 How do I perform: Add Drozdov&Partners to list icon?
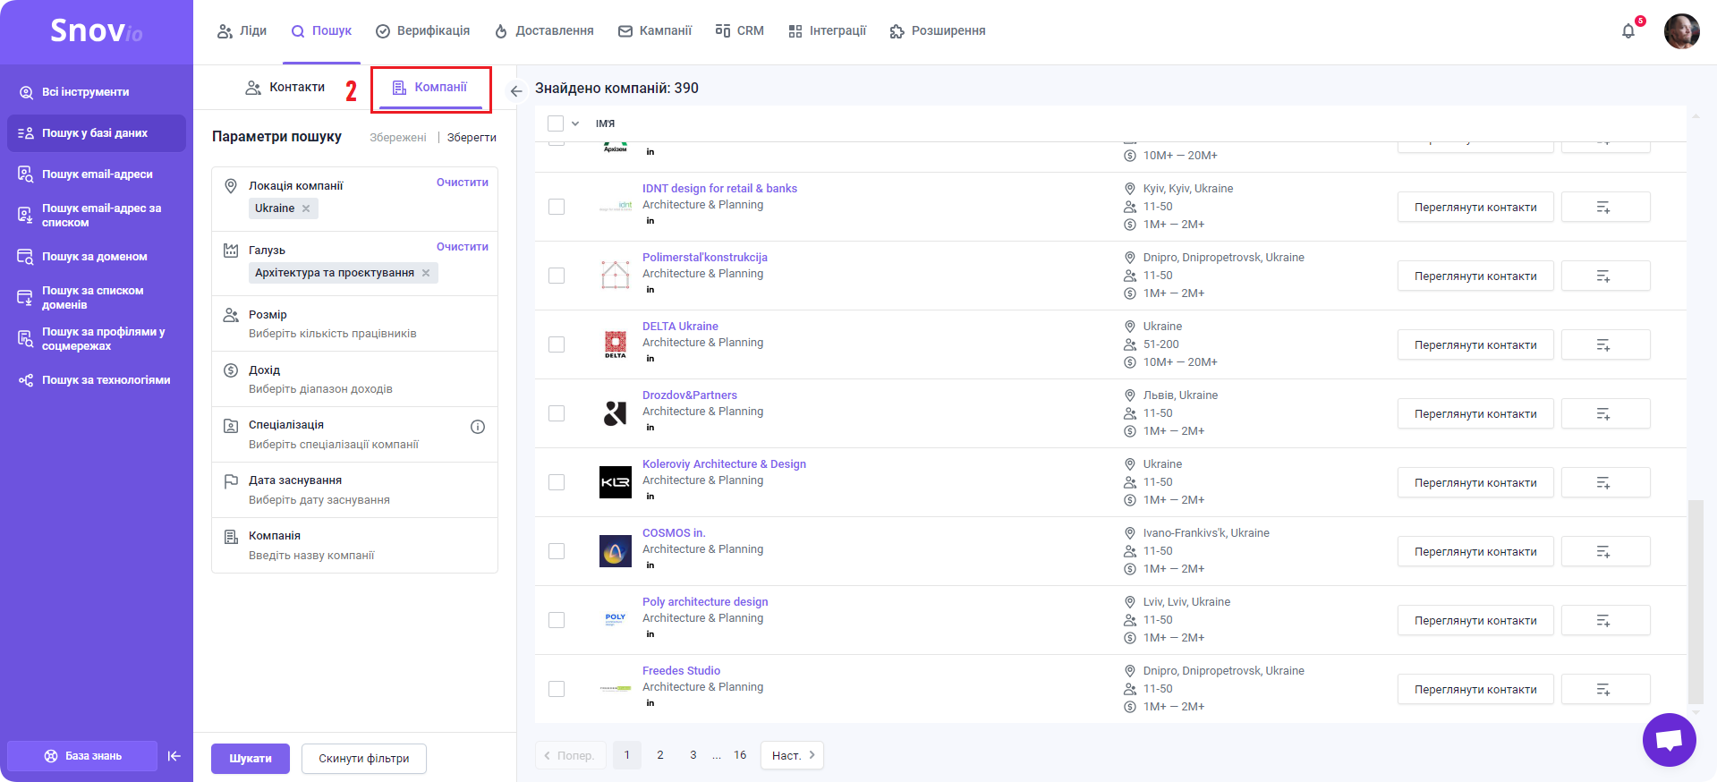[x=1605, y=413]
